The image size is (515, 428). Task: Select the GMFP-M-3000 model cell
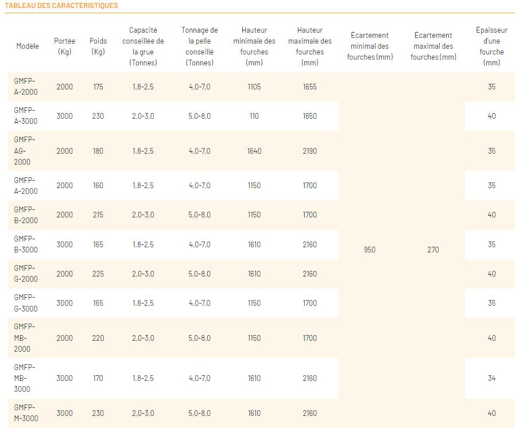(26, 413)
